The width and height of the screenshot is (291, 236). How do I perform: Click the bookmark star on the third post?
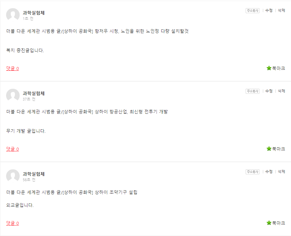point(269,223)
